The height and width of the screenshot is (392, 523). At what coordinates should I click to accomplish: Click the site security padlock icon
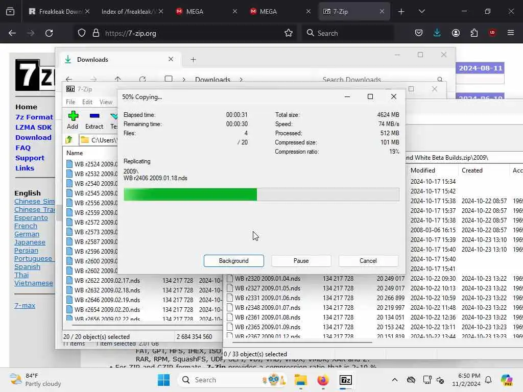click(96, 33)
